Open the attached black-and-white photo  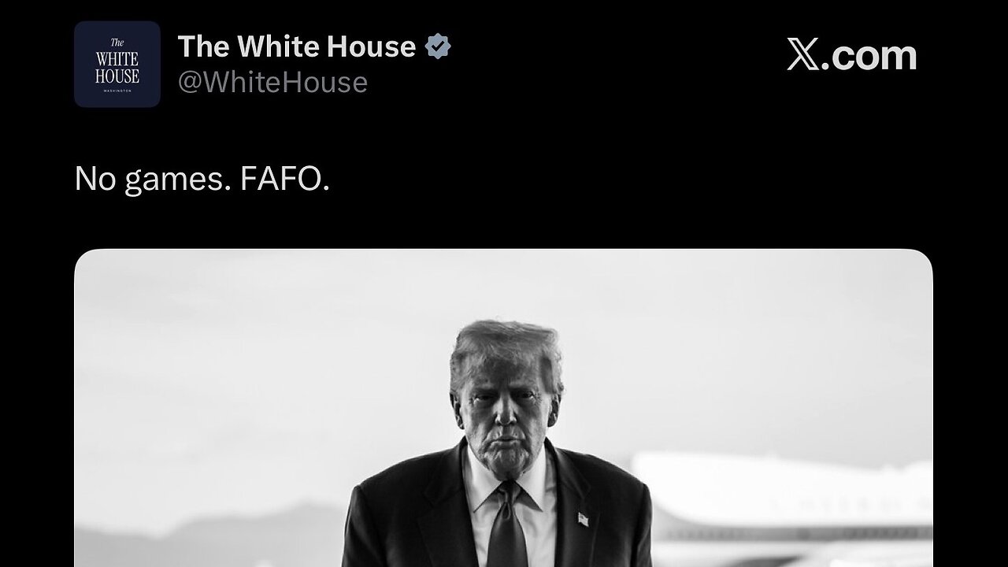(x=503, y=408)
